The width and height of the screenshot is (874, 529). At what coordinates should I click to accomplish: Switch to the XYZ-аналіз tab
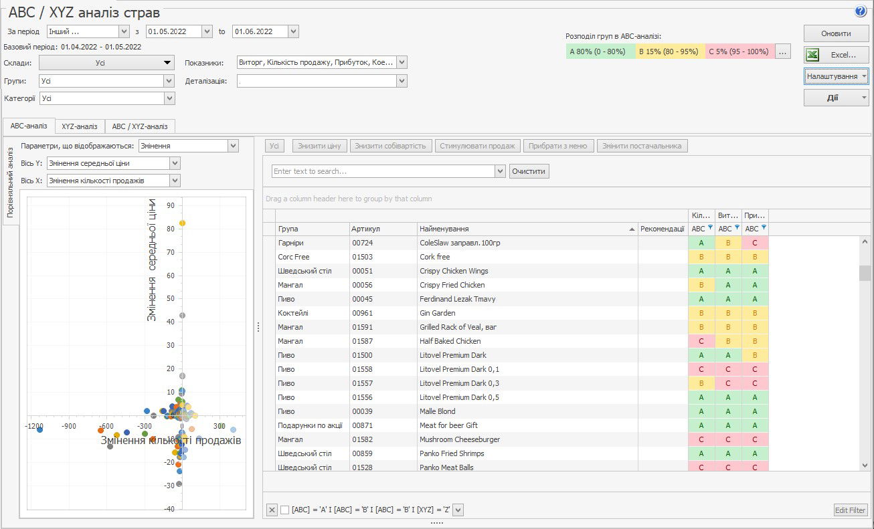pos(79,126)
